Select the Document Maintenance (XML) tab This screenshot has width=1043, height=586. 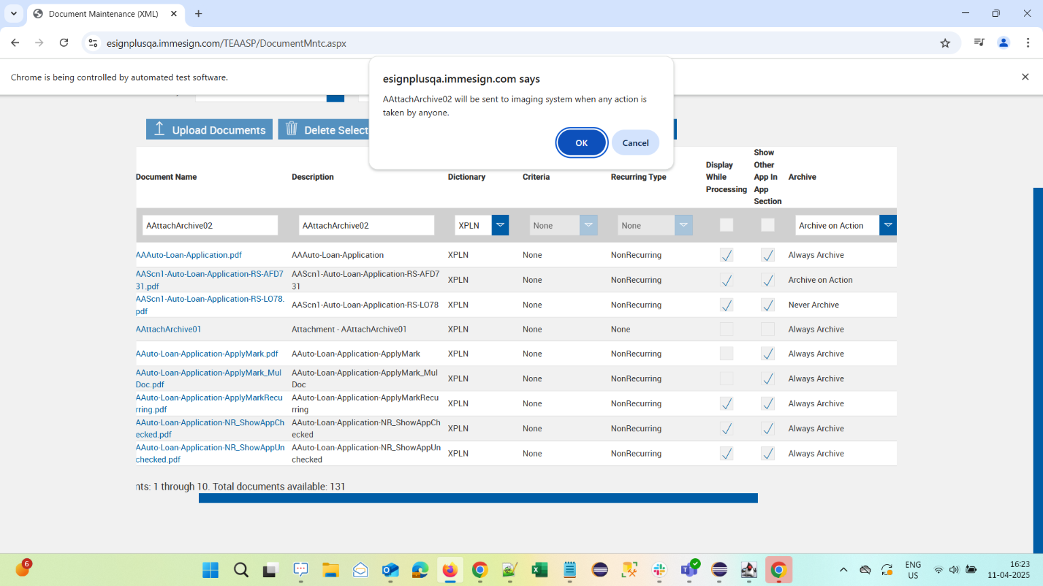105,14
